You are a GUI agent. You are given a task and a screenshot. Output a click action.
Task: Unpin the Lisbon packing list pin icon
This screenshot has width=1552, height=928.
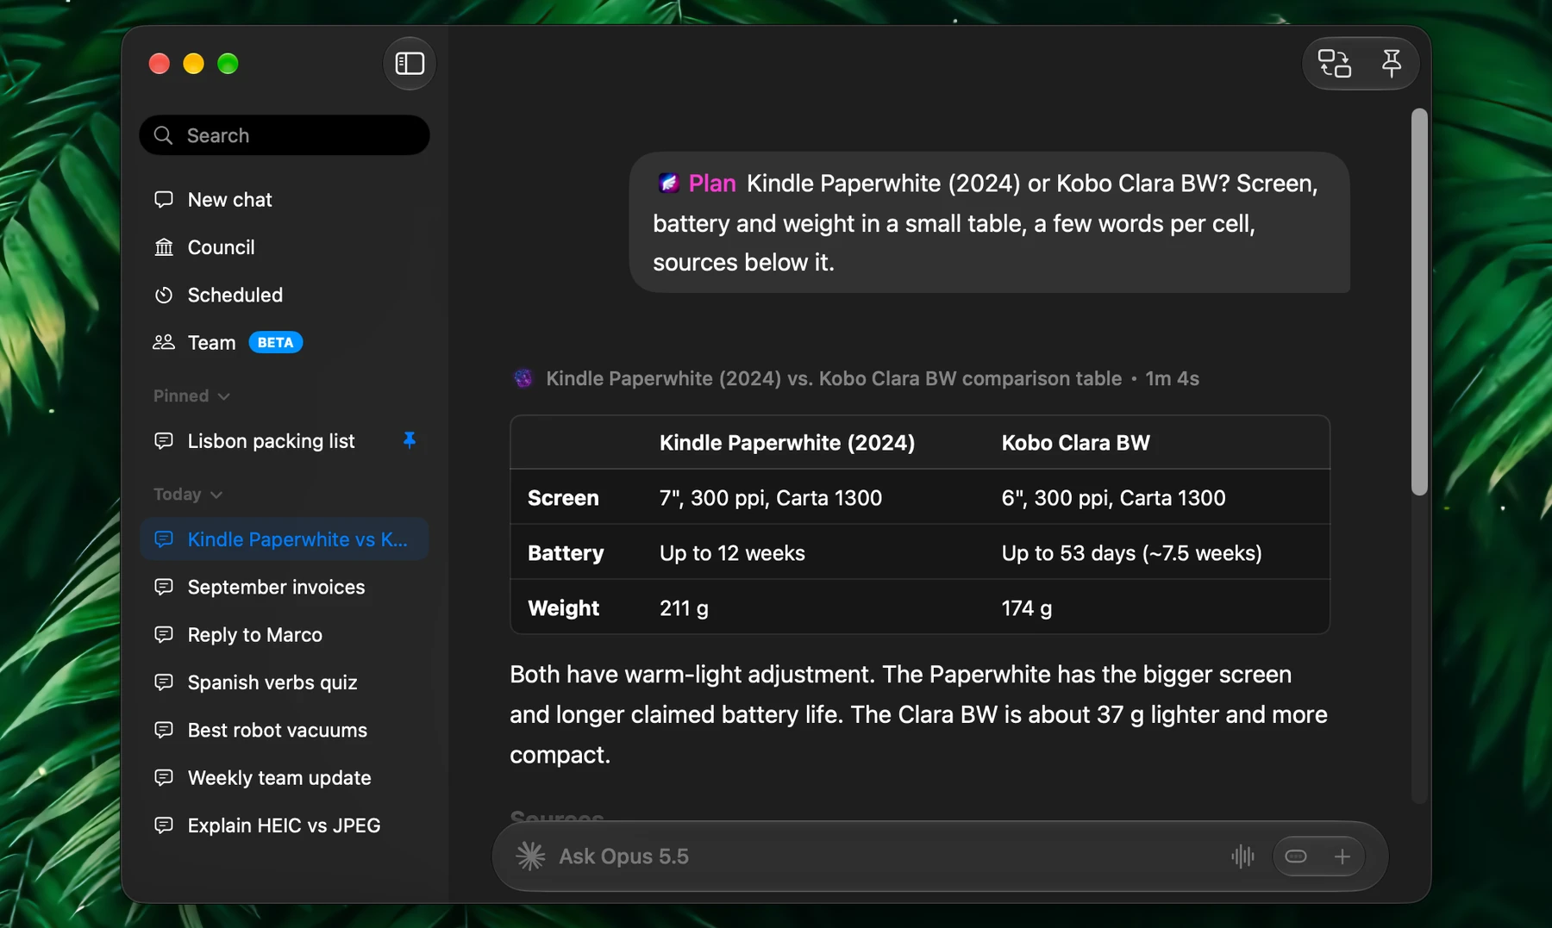409,440
